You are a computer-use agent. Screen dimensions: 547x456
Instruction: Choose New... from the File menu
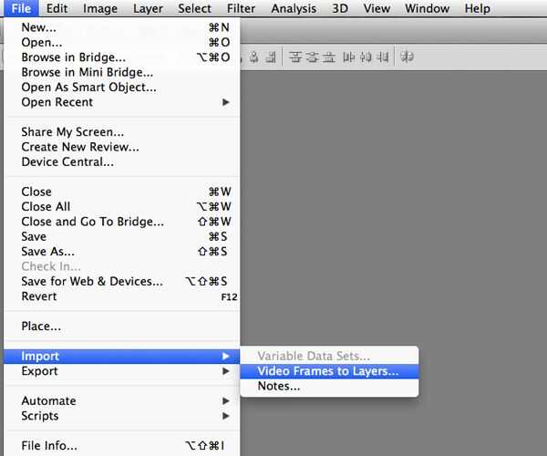pyautogui.click(x=122, y=27)
